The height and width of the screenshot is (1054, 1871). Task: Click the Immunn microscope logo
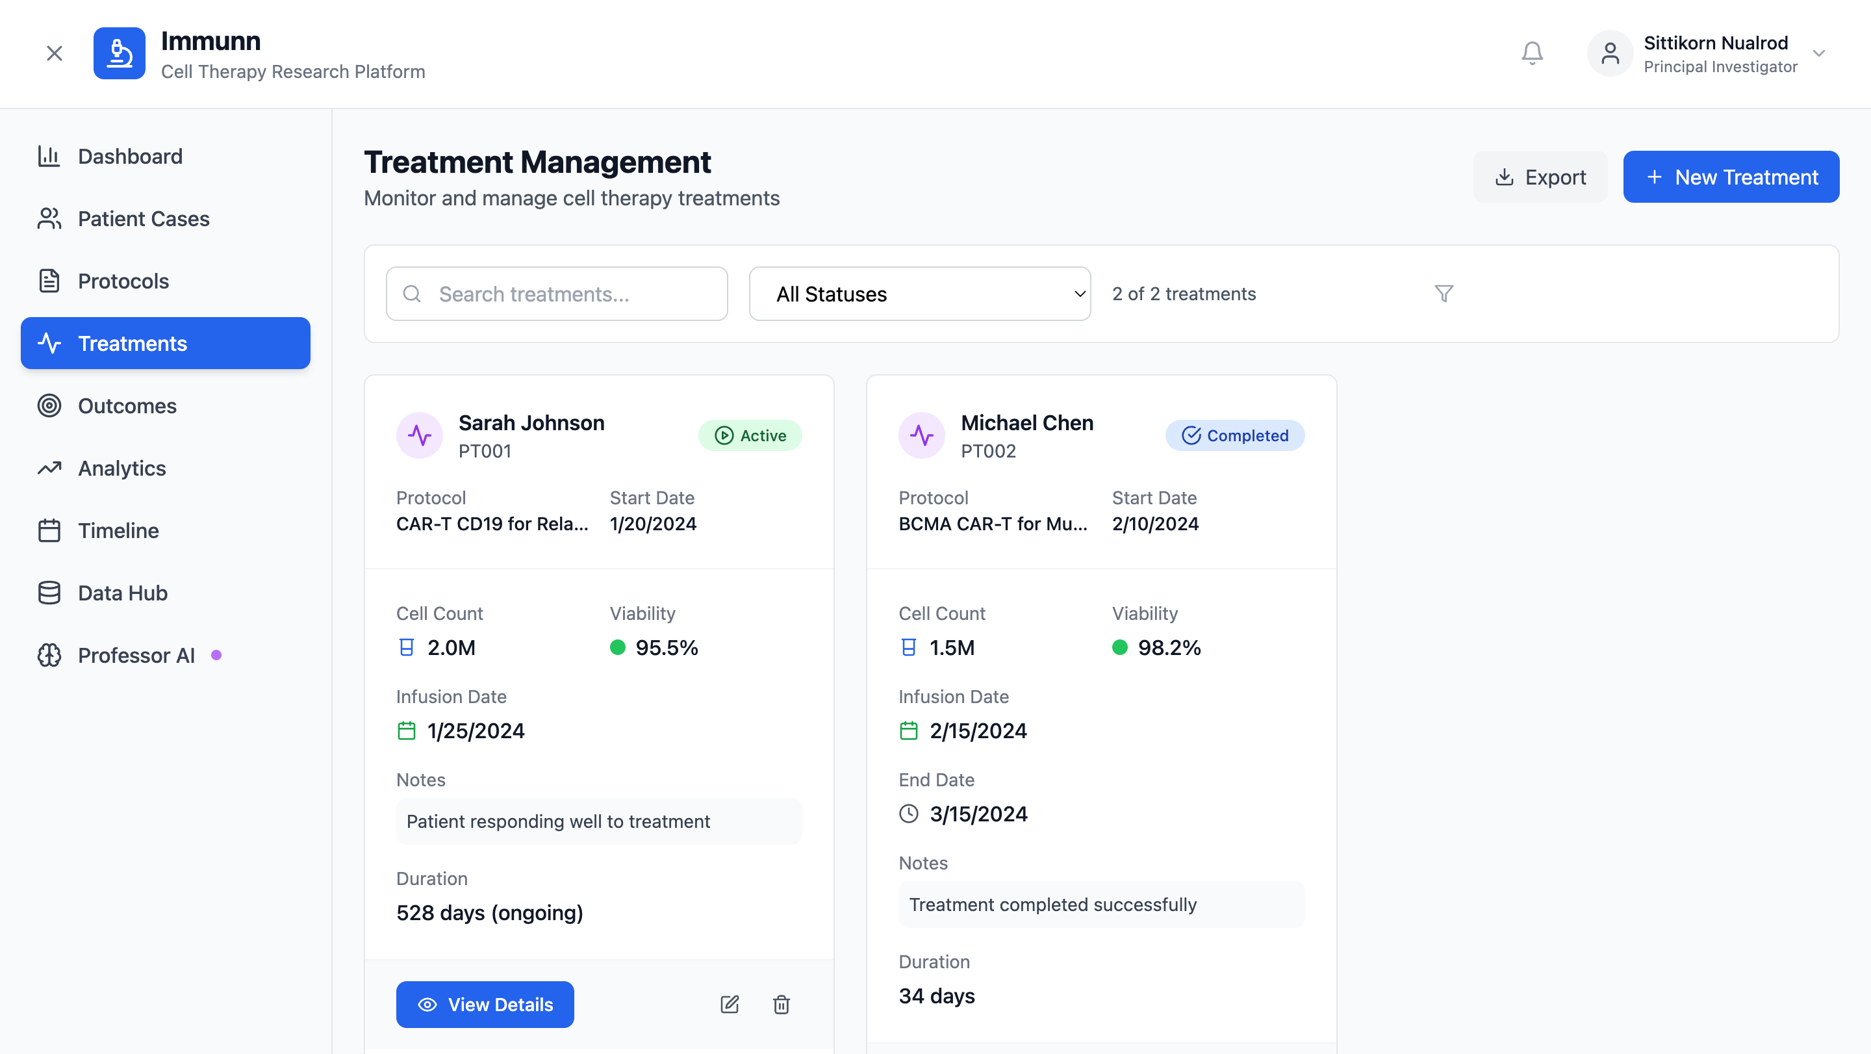[119, 53]
